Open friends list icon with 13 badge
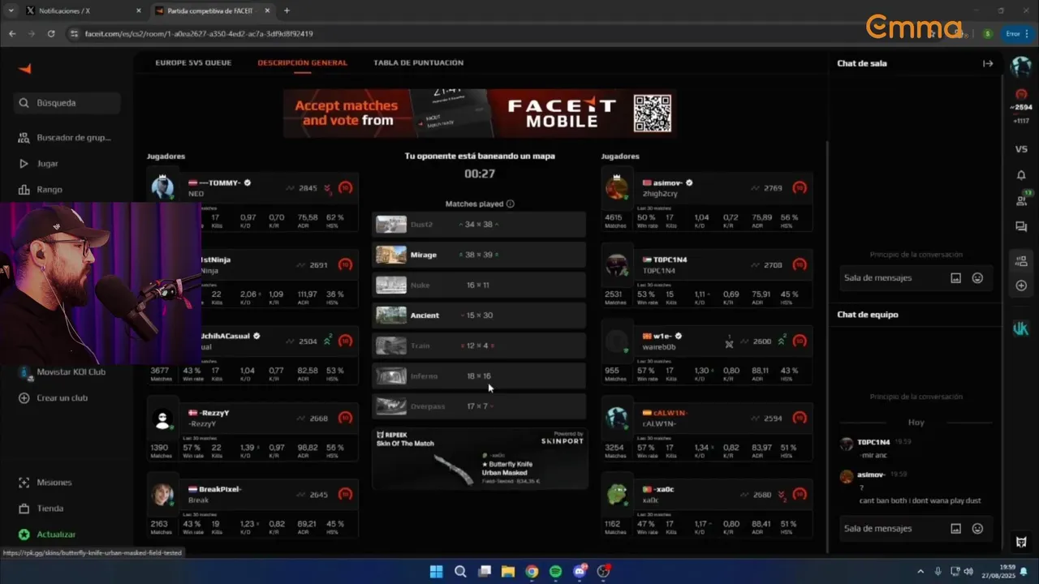 click(x=1021, y=200)
